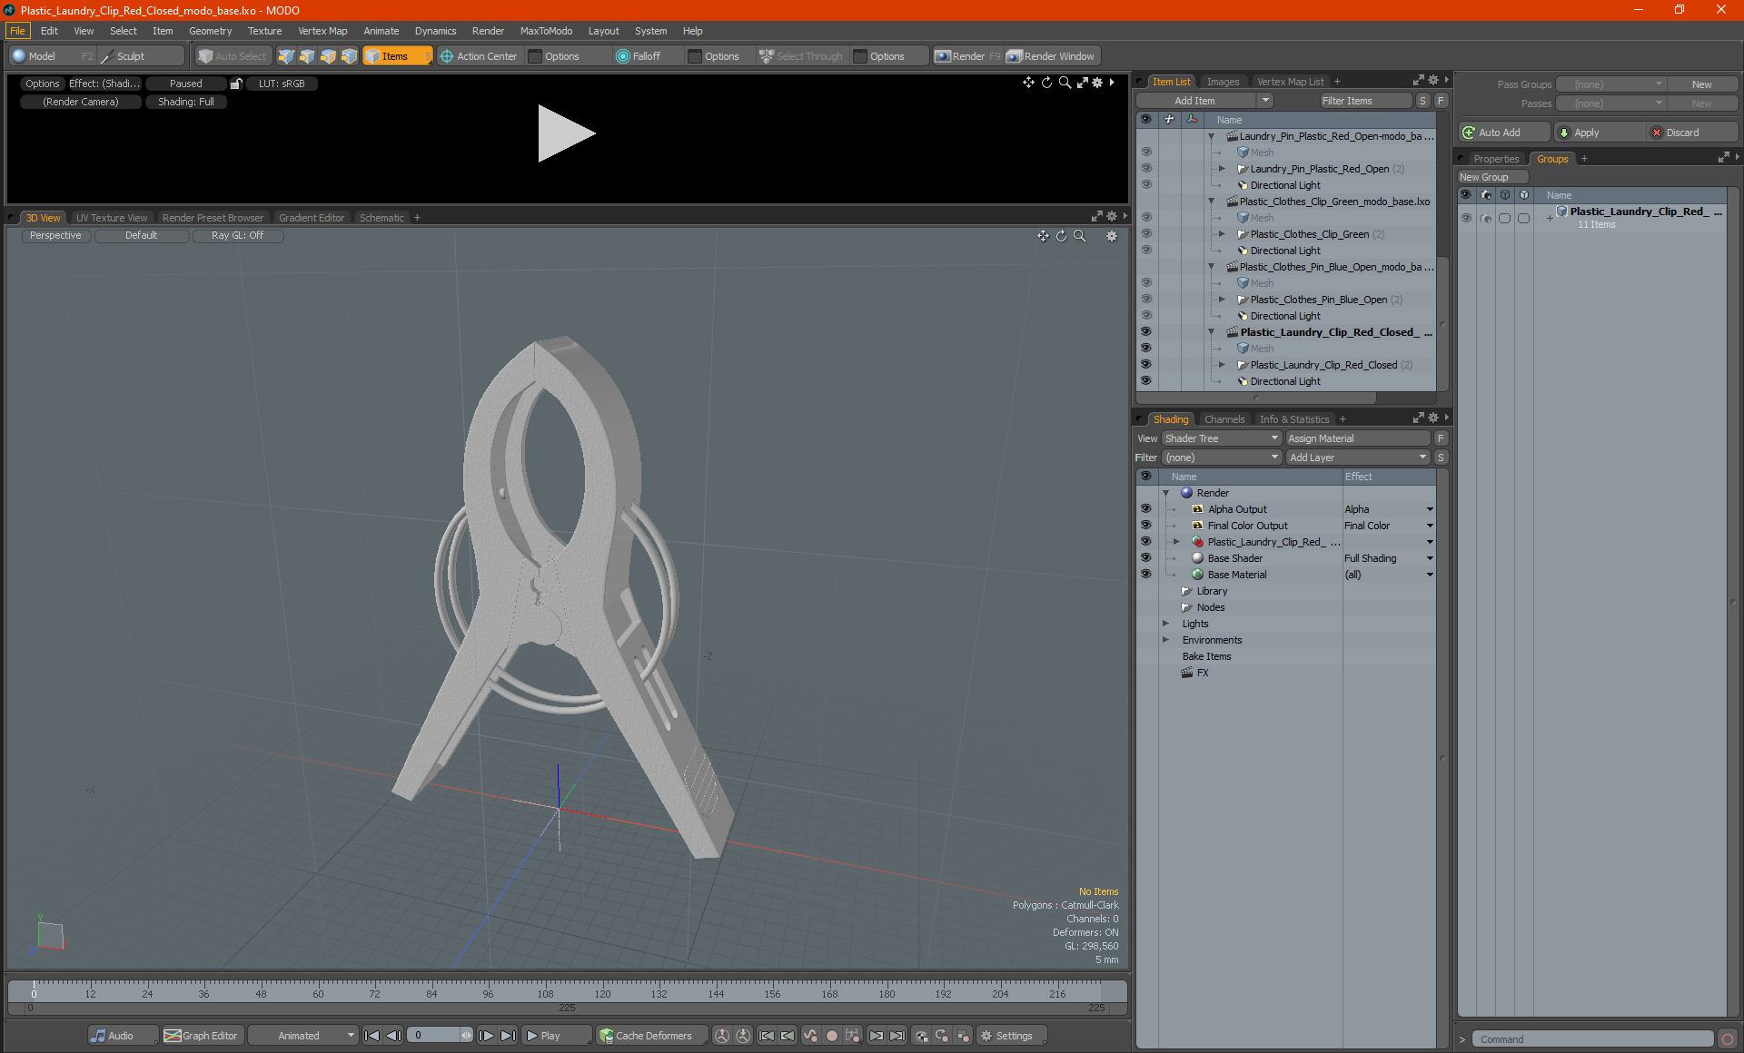
Task: Toggle visibility of Plastic_Laundry_Clip_Red_Closed scene item
Action: (1145, 332)
